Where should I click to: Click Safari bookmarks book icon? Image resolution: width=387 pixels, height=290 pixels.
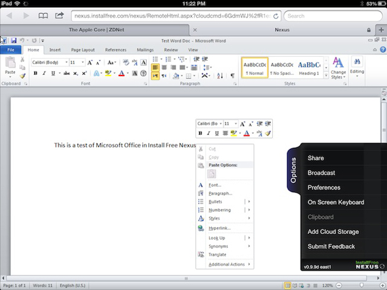point(43,16)
